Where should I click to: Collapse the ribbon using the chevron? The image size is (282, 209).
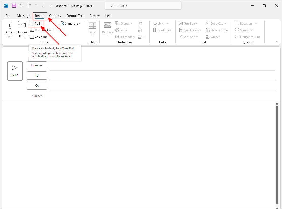pos(277,41)
